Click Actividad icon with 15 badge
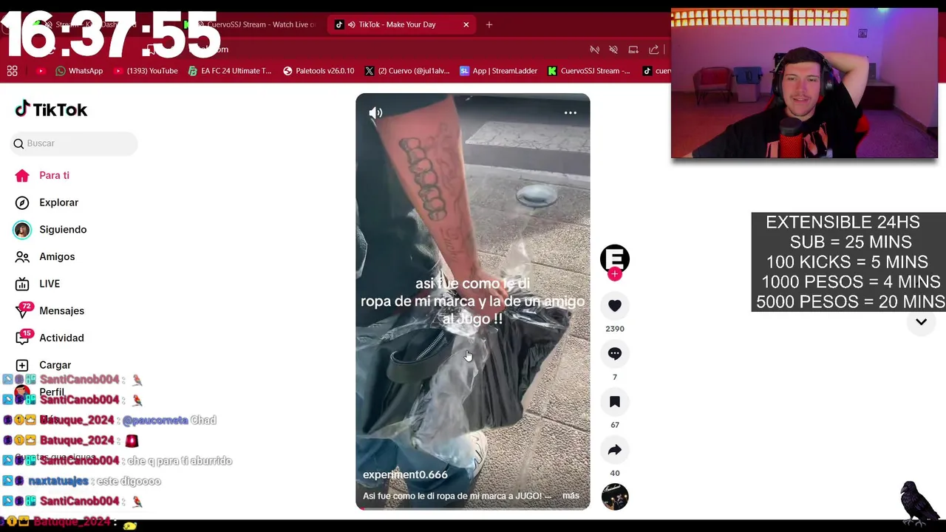 (23, 338)
